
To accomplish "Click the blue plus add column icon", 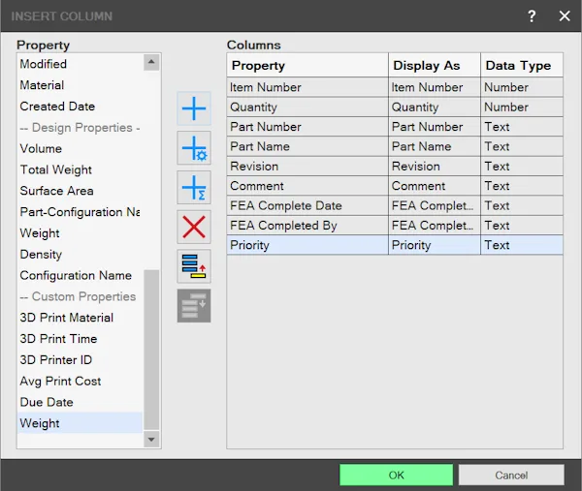I will tap(194, 108).
